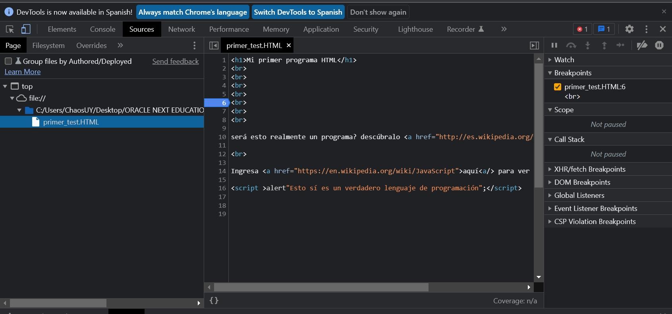
Task: Expand Event Listener Breakpoints section
Action: click(608, 208)
